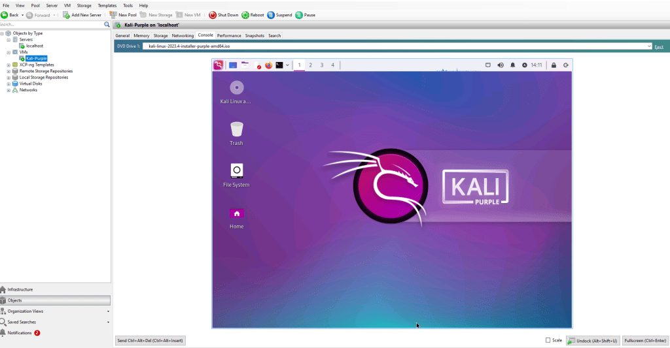670x348 pixels.
Task: Click the Shut Down toolbar icon
Action: [213, 14]
